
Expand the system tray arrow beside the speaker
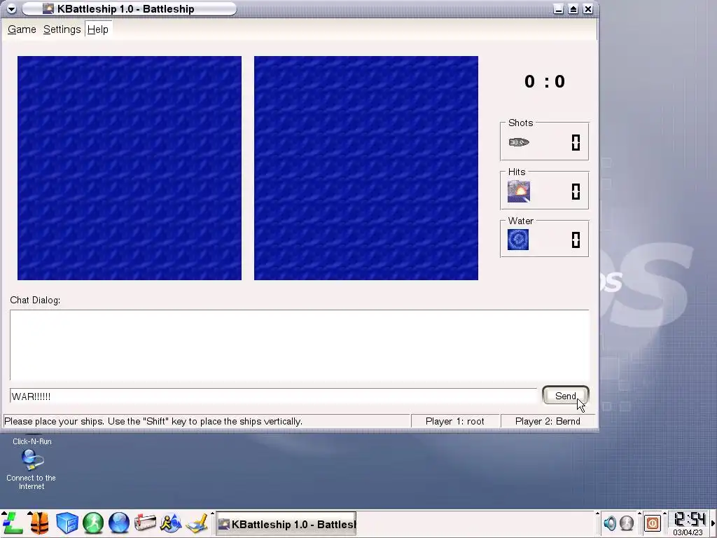597,513
